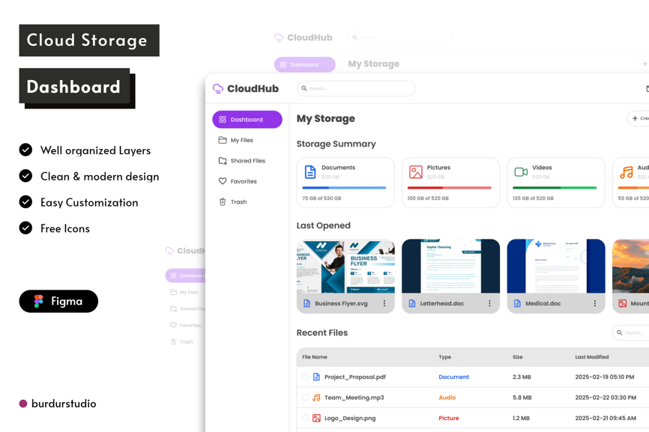Viewport: 649px width, 432px height.
Task: Click the Documents storage usage progress bar
Action: coord(344,188)
